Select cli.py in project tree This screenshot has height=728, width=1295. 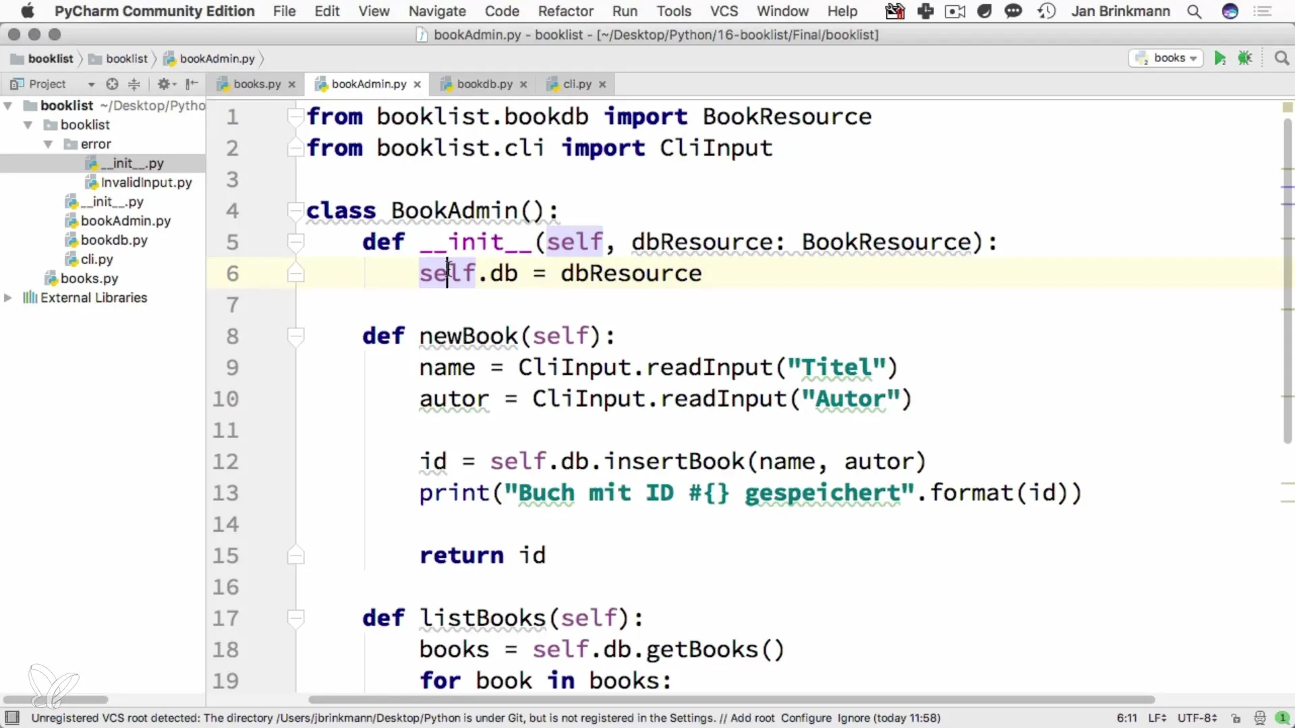point(96,260)
